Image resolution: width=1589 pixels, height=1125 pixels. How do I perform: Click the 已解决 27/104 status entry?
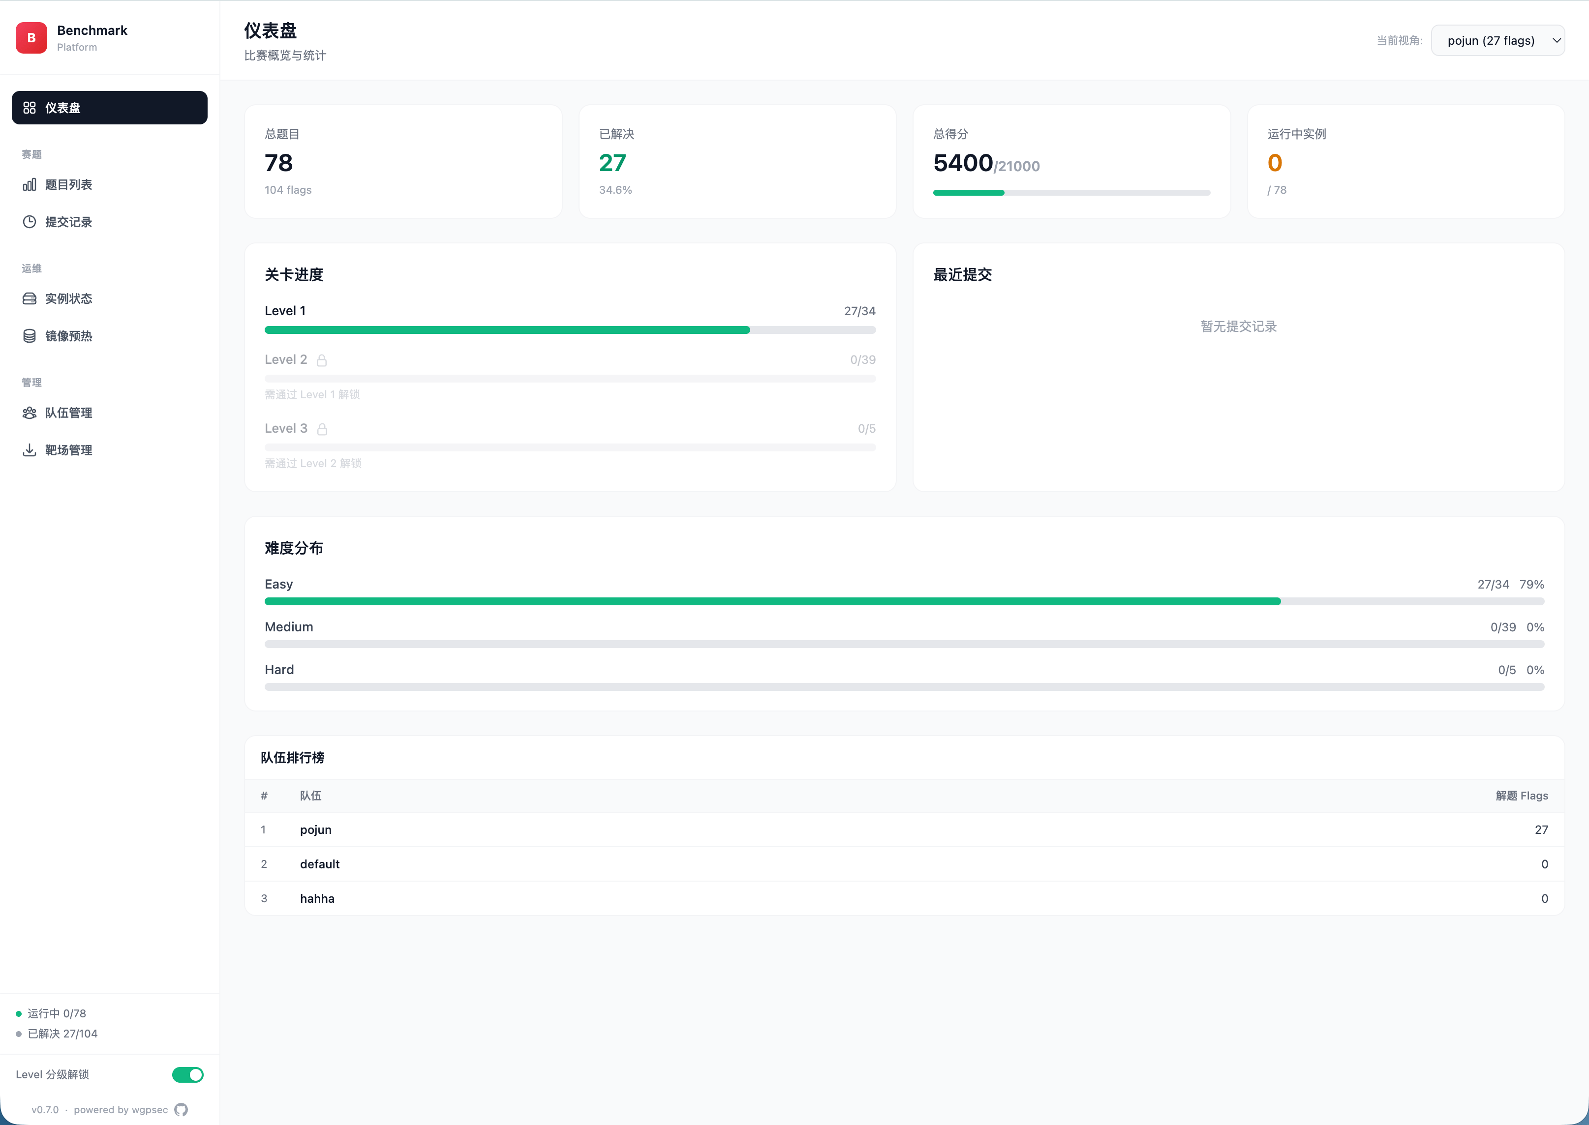coord(62,1034)
